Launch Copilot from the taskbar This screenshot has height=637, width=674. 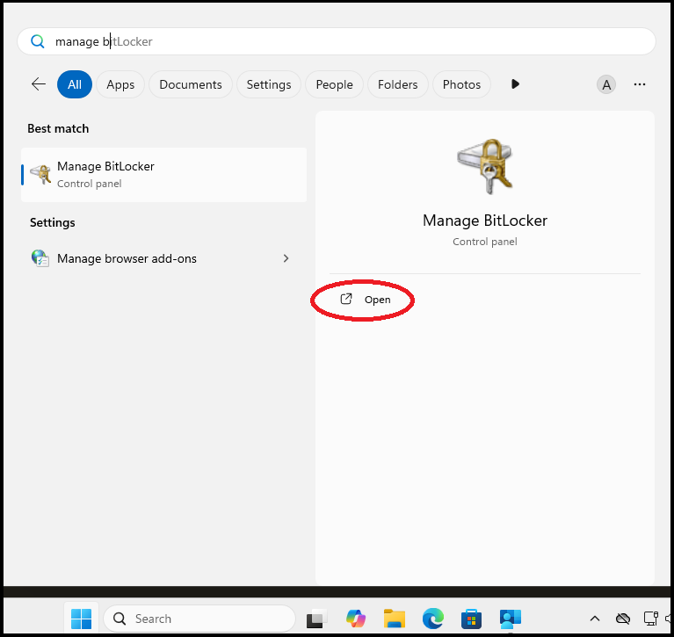tap(356, 619)
